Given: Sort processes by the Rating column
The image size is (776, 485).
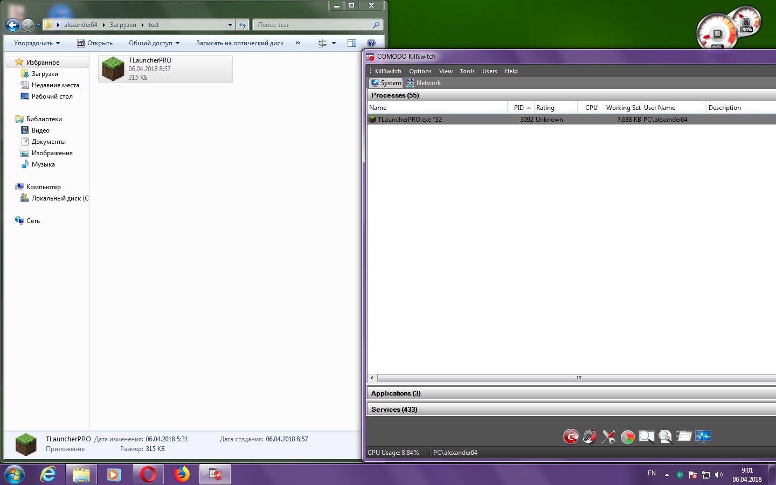Looking at the screenshot, I should click(x=556, y=108).
